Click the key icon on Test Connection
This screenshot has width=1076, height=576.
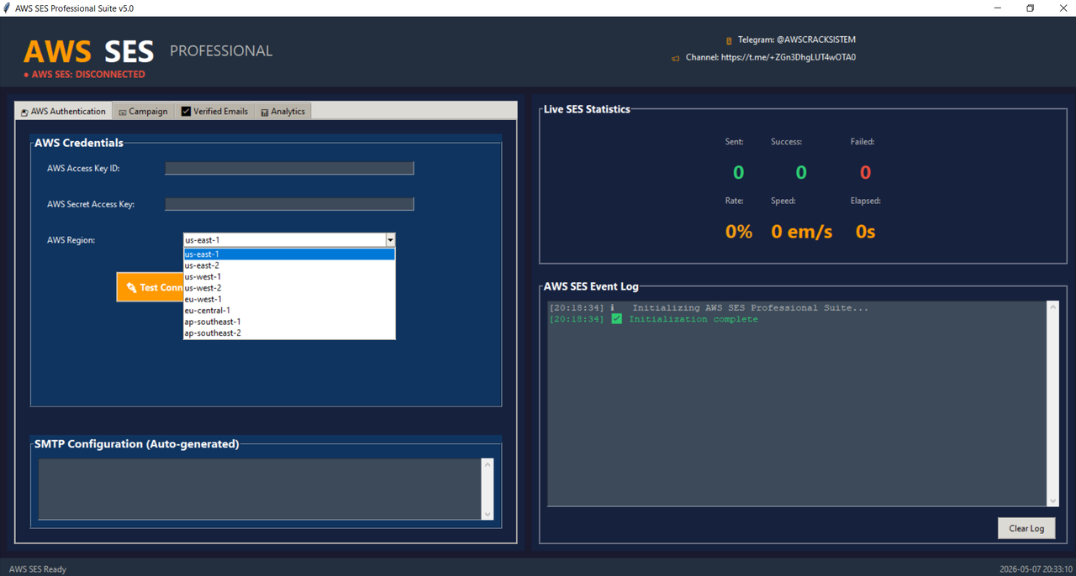point(131,287)
